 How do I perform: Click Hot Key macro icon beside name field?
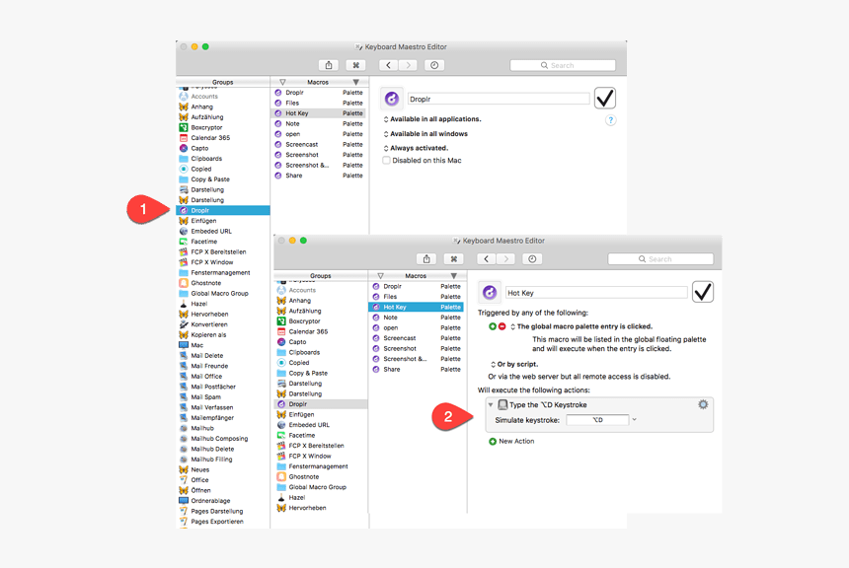[x=490, y=292]
